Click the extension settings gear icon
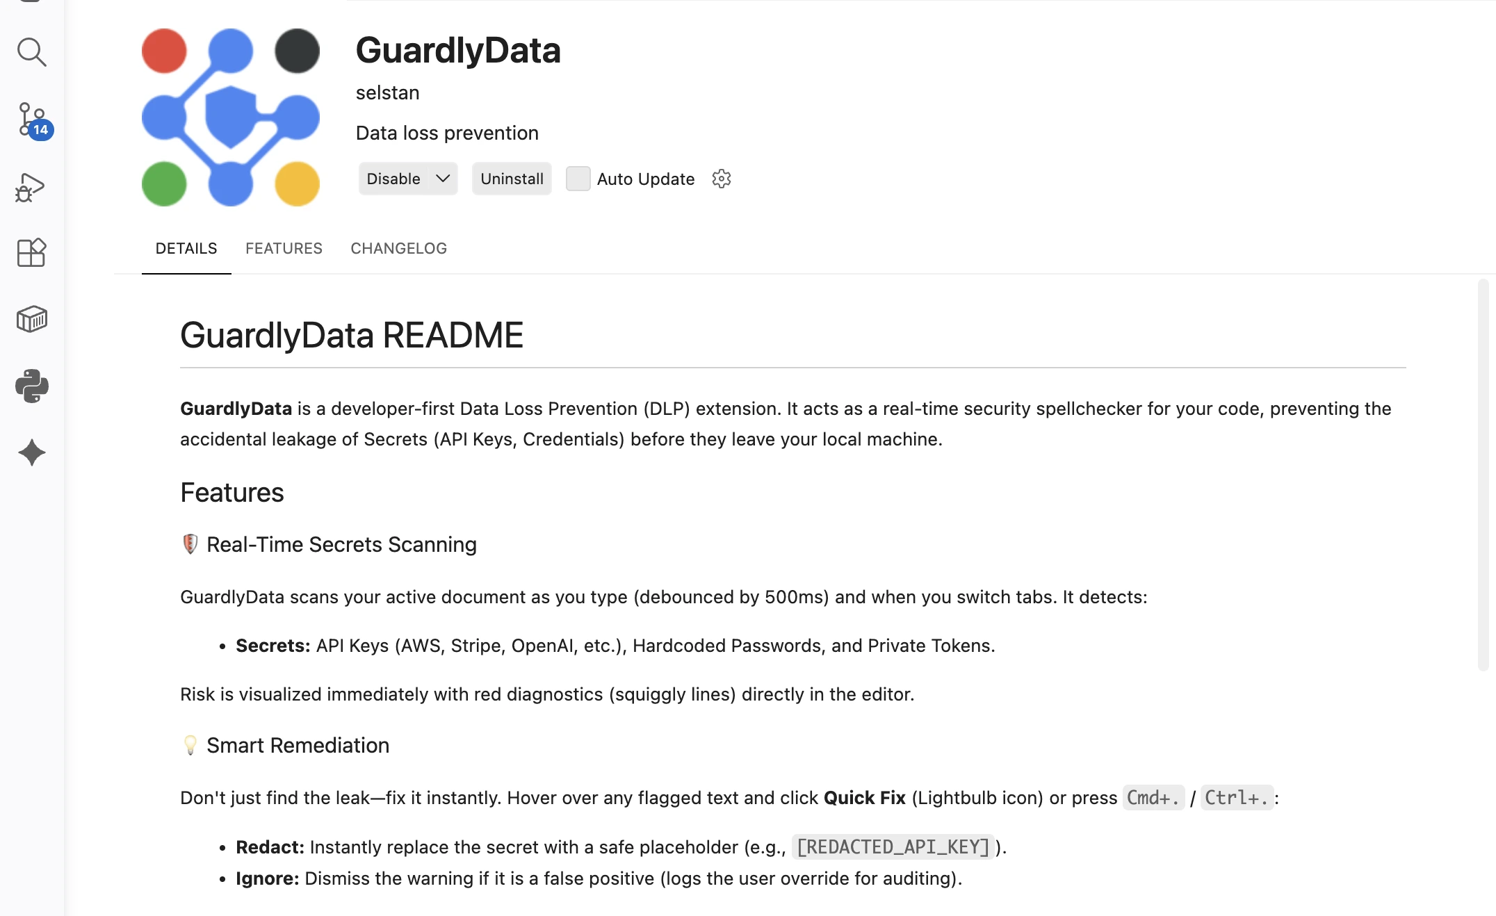 pyautogui.click(x=722, y=179)
